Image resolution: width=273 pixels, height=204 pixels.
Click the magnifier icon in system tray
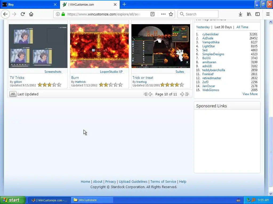[x=253, y=200]
